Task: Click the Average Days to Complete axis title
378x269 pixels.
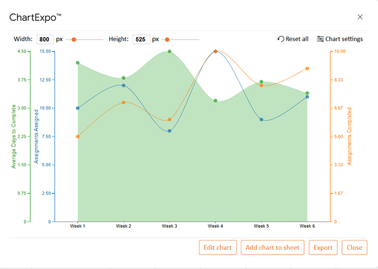Action: click(x=14, y=136)
